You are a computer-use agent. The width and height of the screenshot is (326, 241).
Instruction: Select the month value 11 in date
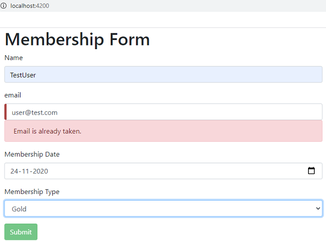pos(26,171)
